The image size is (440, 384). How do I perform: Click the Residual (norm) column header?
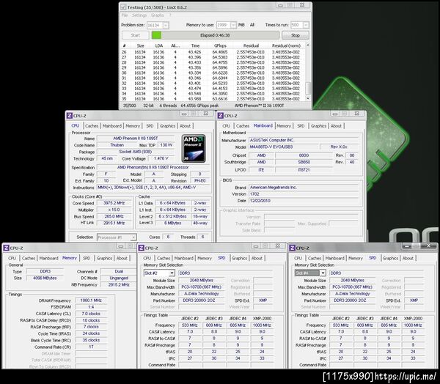click(286, 45)
